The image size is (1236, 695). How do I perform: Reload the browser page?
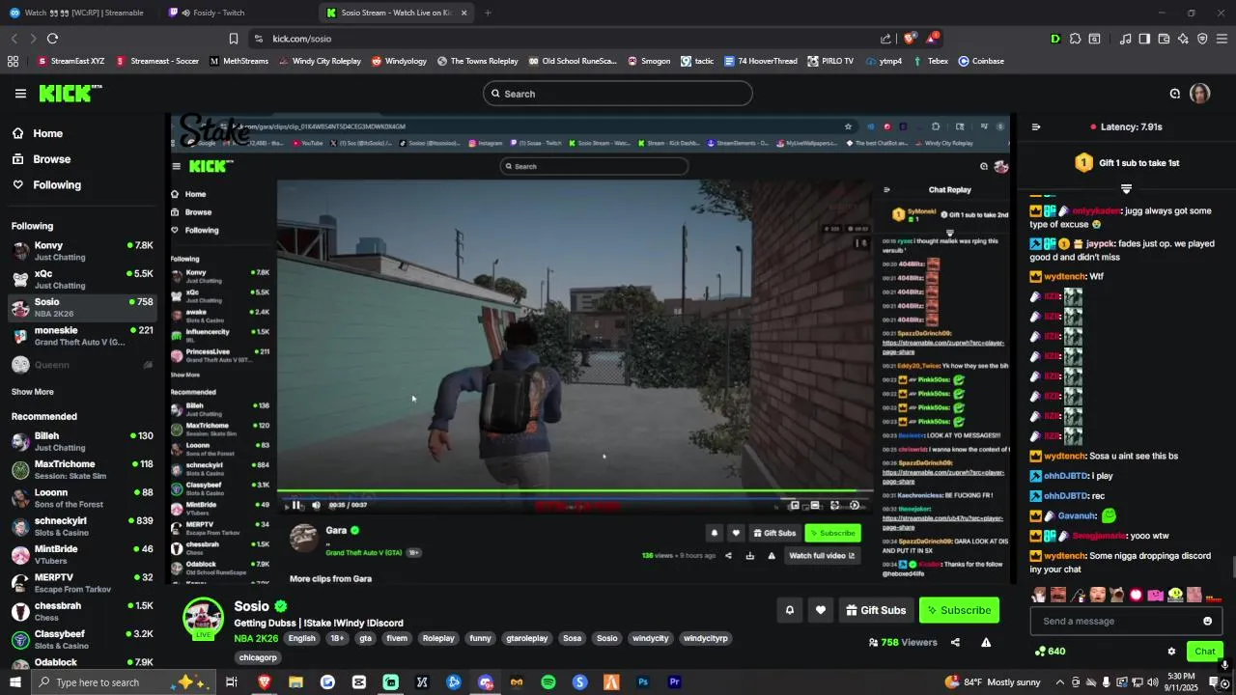coord(52,39)
